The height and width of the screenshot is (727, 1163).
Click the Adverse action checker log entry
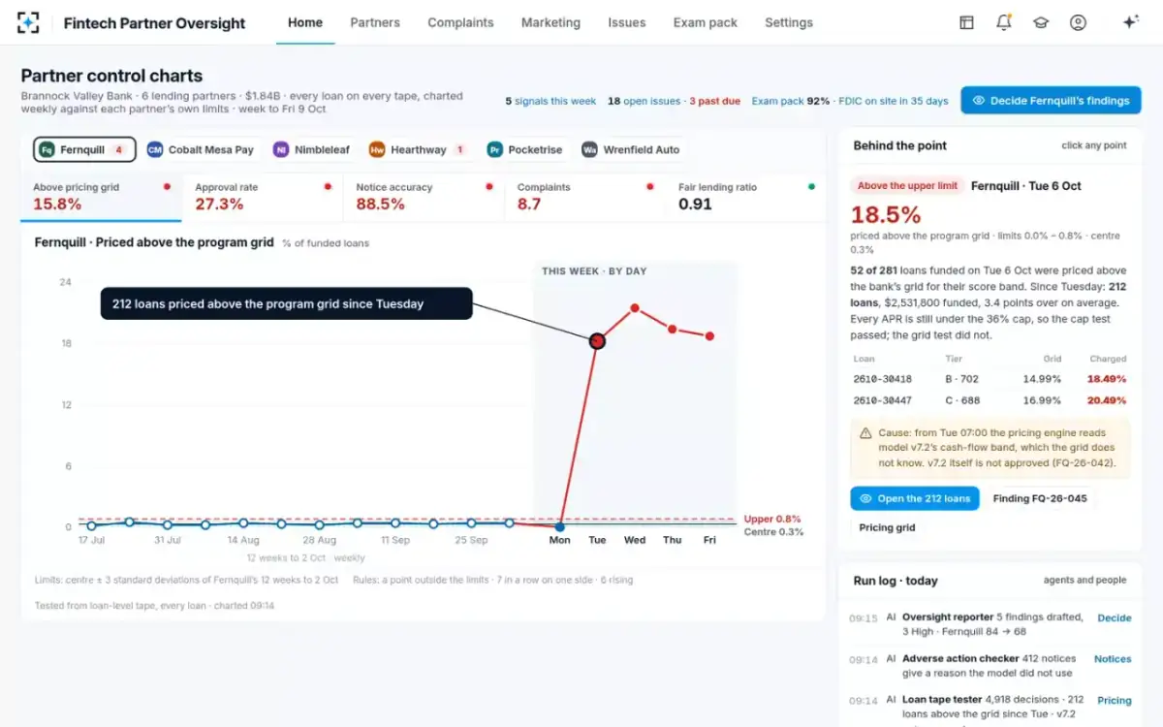pos(990,666)
